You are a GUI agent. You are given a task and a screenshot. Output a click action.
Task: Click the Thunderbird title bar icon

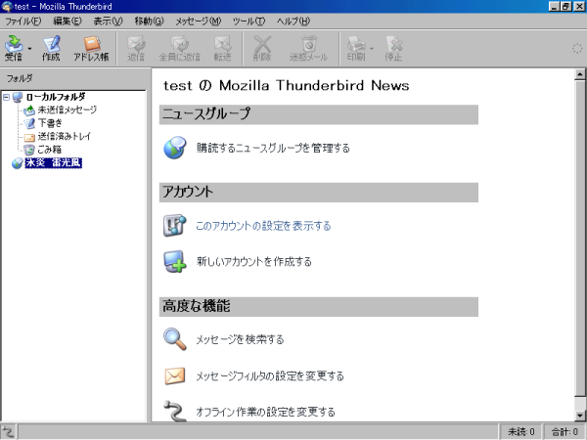7,7
